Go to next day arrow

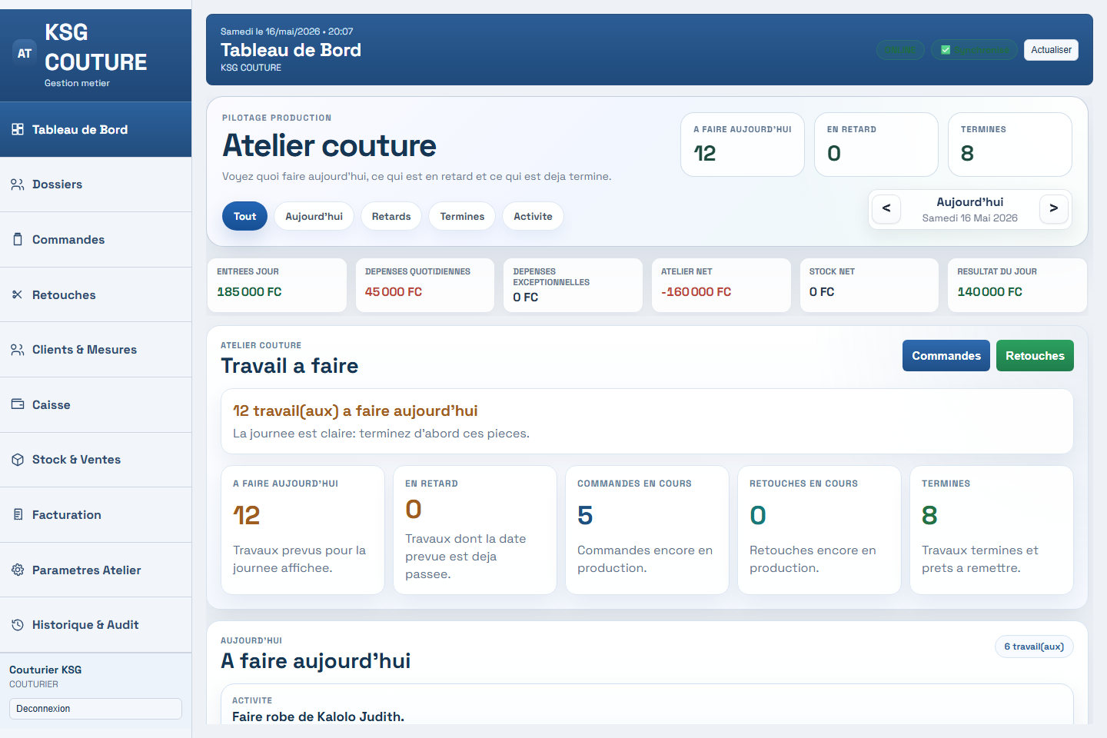pos(1054,208)
